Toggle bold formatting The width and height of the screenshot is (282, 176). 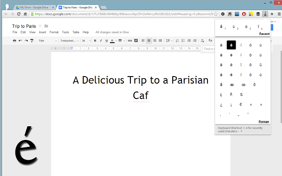(95, 40)
